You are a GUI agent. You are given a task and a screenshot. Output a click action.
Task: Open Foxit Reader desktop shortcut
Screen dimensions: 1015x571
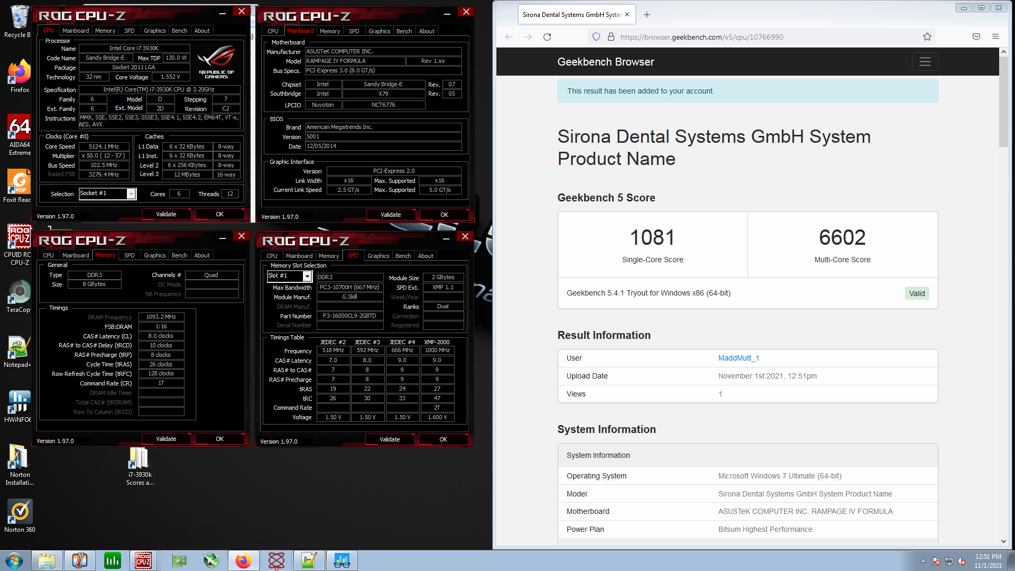click(x=19, y=186)
